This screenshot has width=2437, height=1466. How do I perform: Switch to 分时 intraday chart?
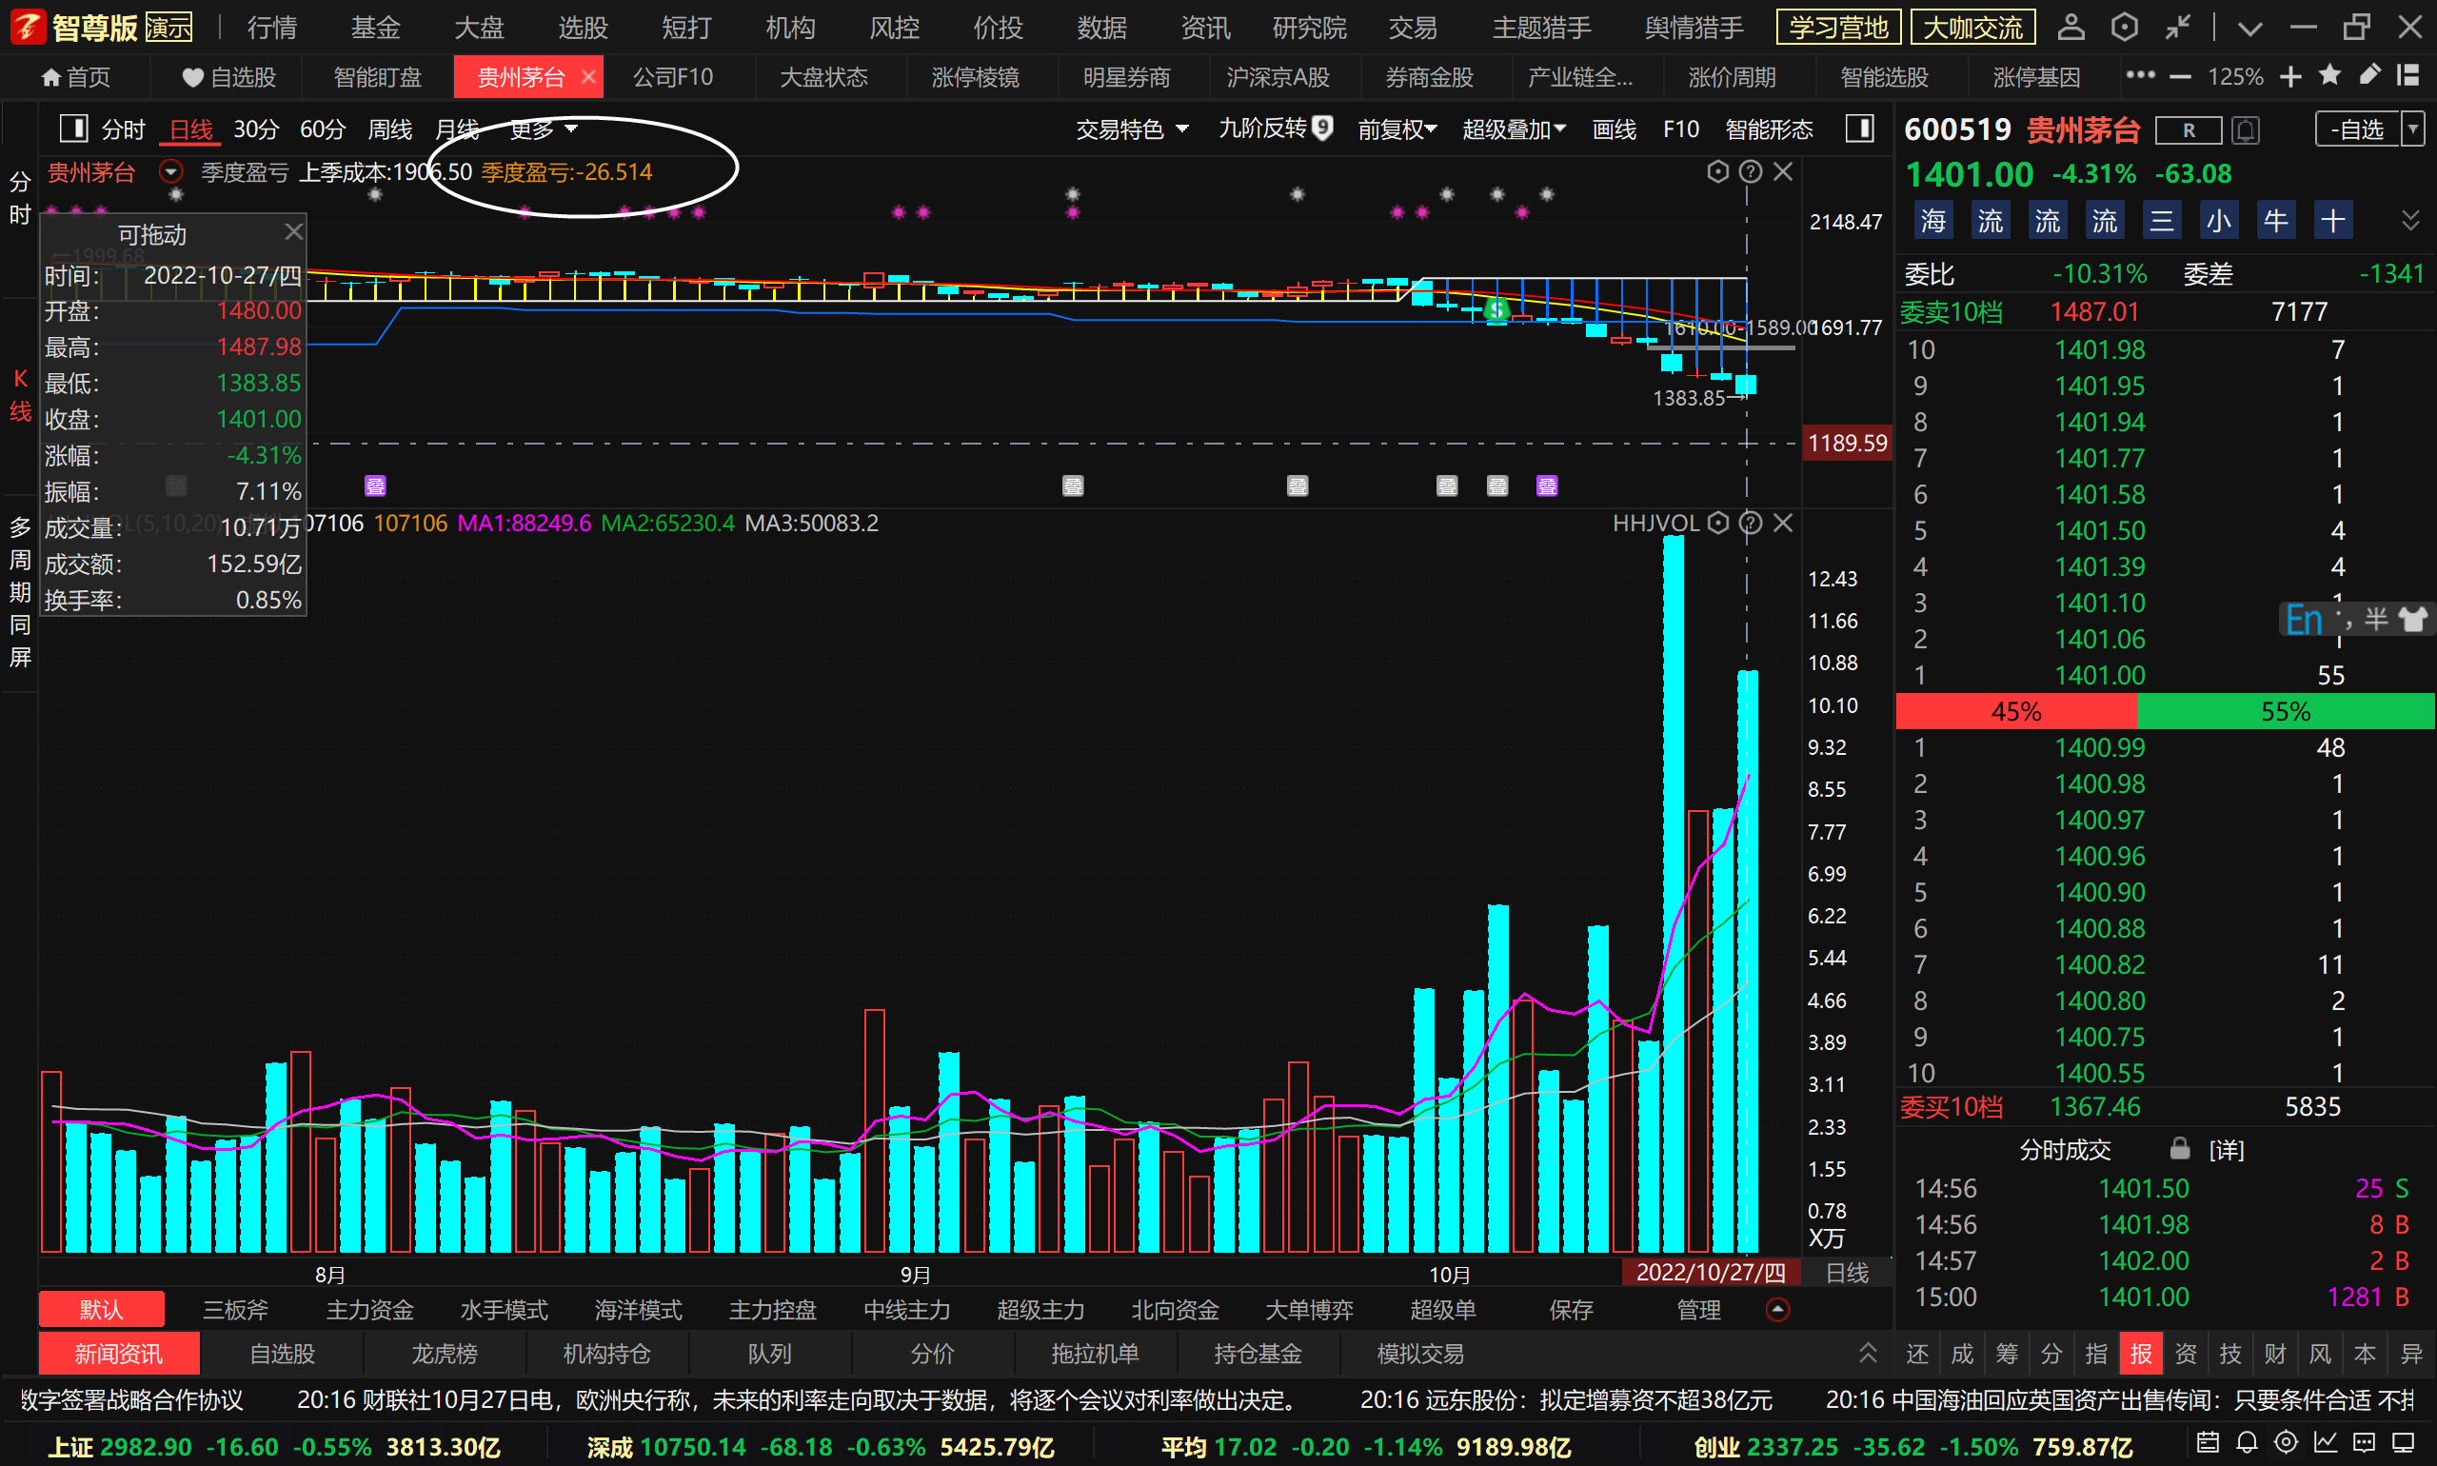[x=123, y=129]
